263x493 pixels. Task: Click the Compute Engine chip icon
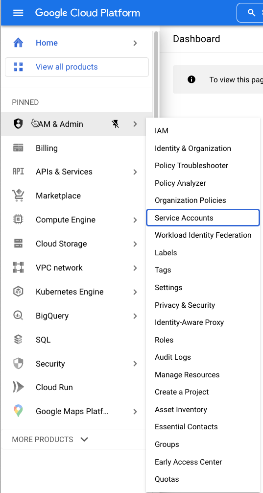tap(18, 220)
